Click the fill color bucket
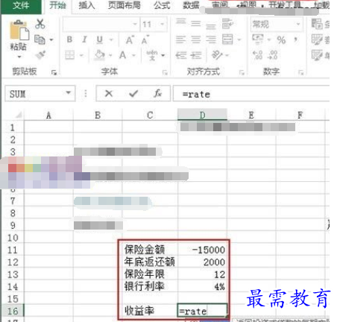This screenshot has width=337, height=322. click(x=100, y=55)
